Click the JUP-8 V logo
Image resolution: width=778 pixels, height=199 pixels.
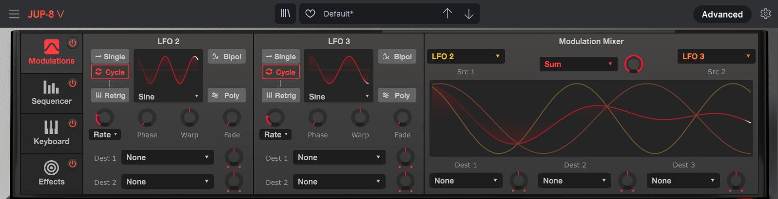coord(46,14)
